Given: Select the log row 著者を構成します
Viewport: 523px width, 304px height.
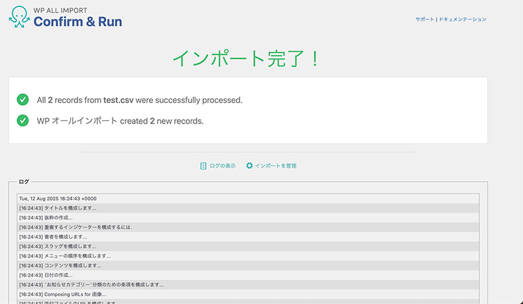Looking at the screenshot, I should pyautogui.click(x=248, y=237).
